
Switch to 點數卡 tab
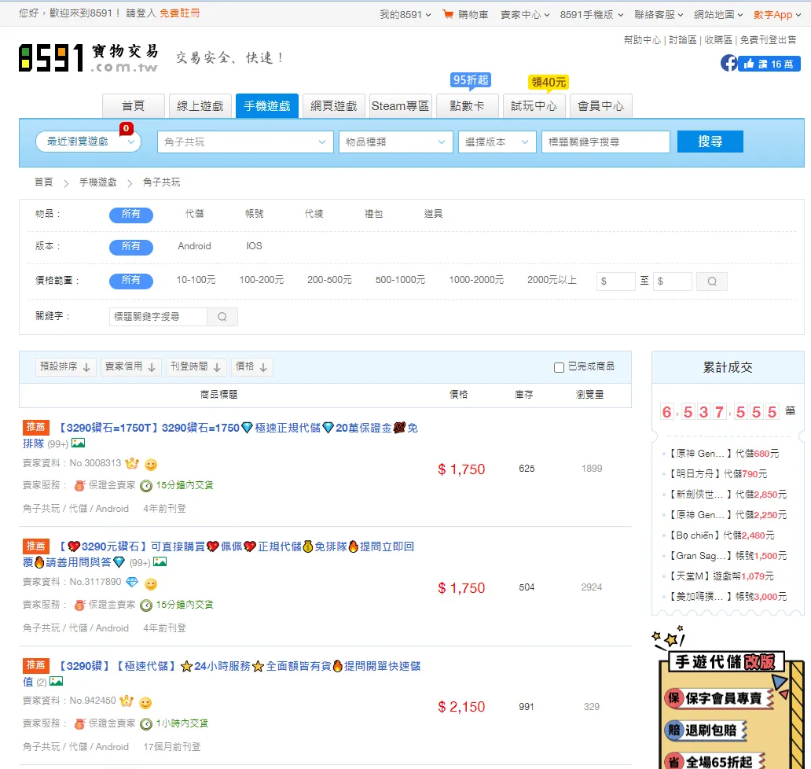click(468, 106)
